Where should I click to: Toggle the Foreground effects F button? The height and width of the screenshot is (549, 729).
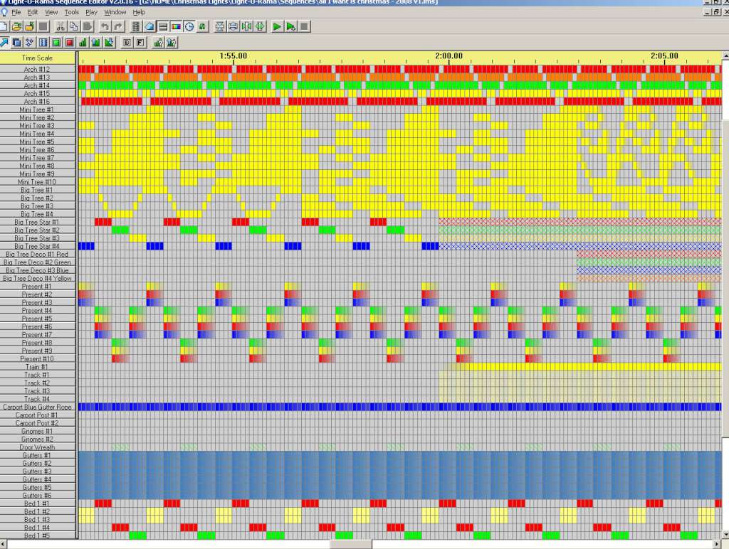point(140,43)
